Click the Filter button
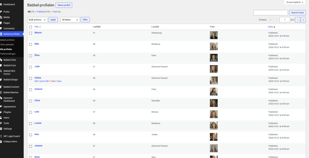Image resolution: width=309 pixels, height=158 pixels. tap(85, 20)
